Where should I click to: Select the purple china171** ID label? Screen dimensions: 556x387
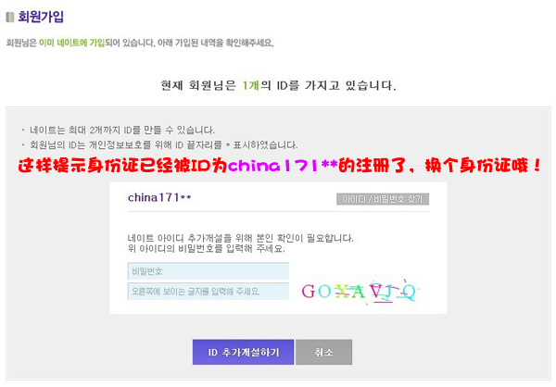(159, 197)
